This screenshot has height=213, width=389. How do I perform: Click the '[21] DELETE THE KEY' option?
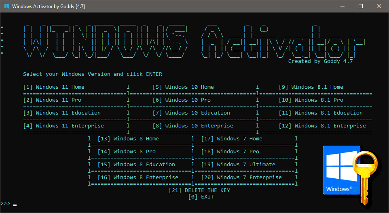[199, 190]
